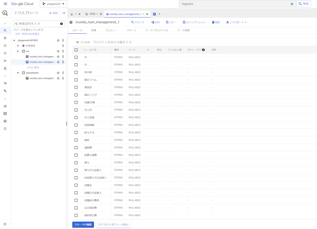317x229 pixels.
Task: Switch to the リネージ tab
Action: [x=131, y=30]
